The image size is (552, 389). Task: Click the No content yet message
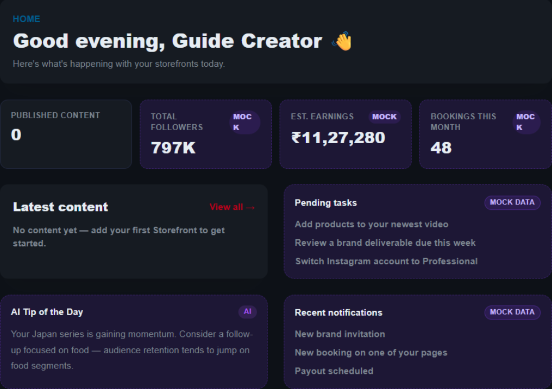pos(118,237)
